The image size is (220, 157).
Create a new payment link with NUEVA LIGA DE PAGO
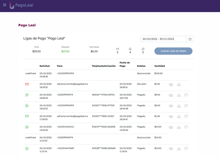coord(173,51)
